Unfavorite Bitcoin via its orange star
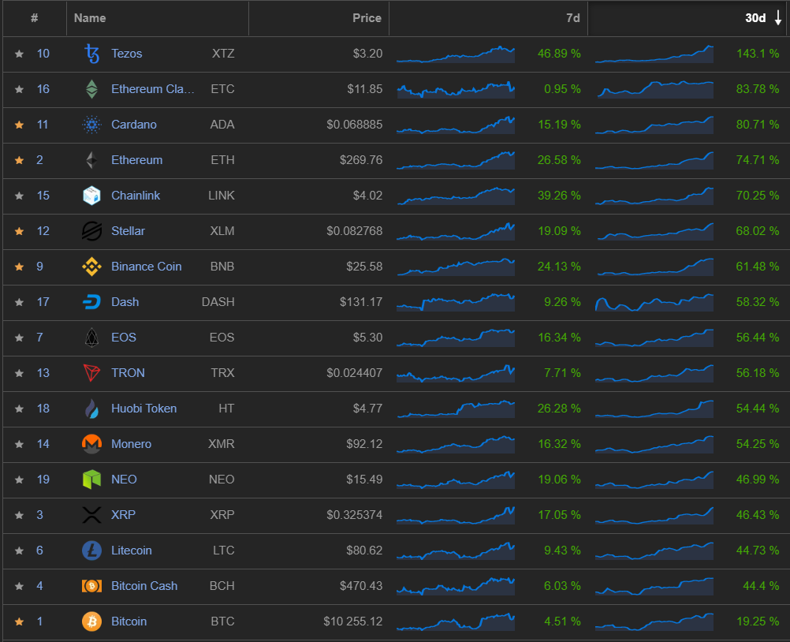The width and height of the screenshot is (790, 642). point(19,621)
